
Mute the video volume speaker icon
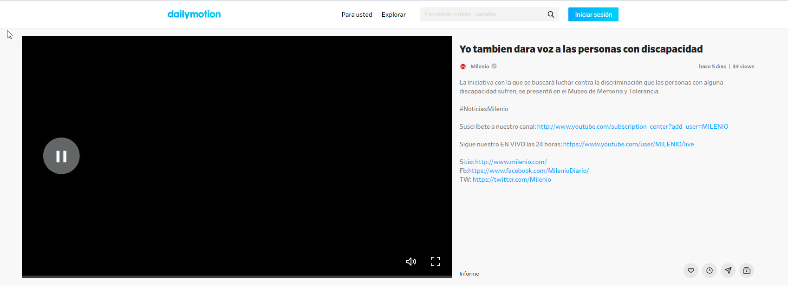tap(411, 262)
